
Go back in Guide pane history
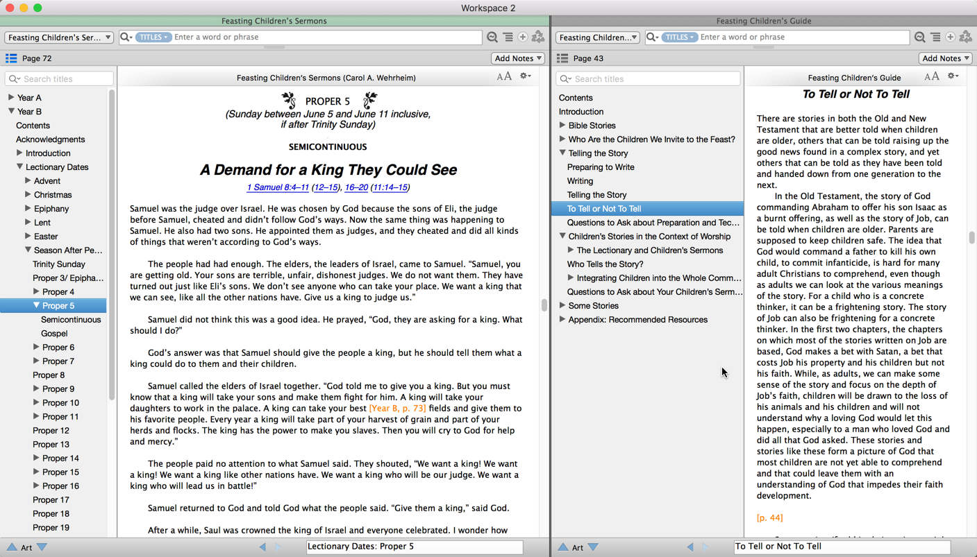click(690, 547)
